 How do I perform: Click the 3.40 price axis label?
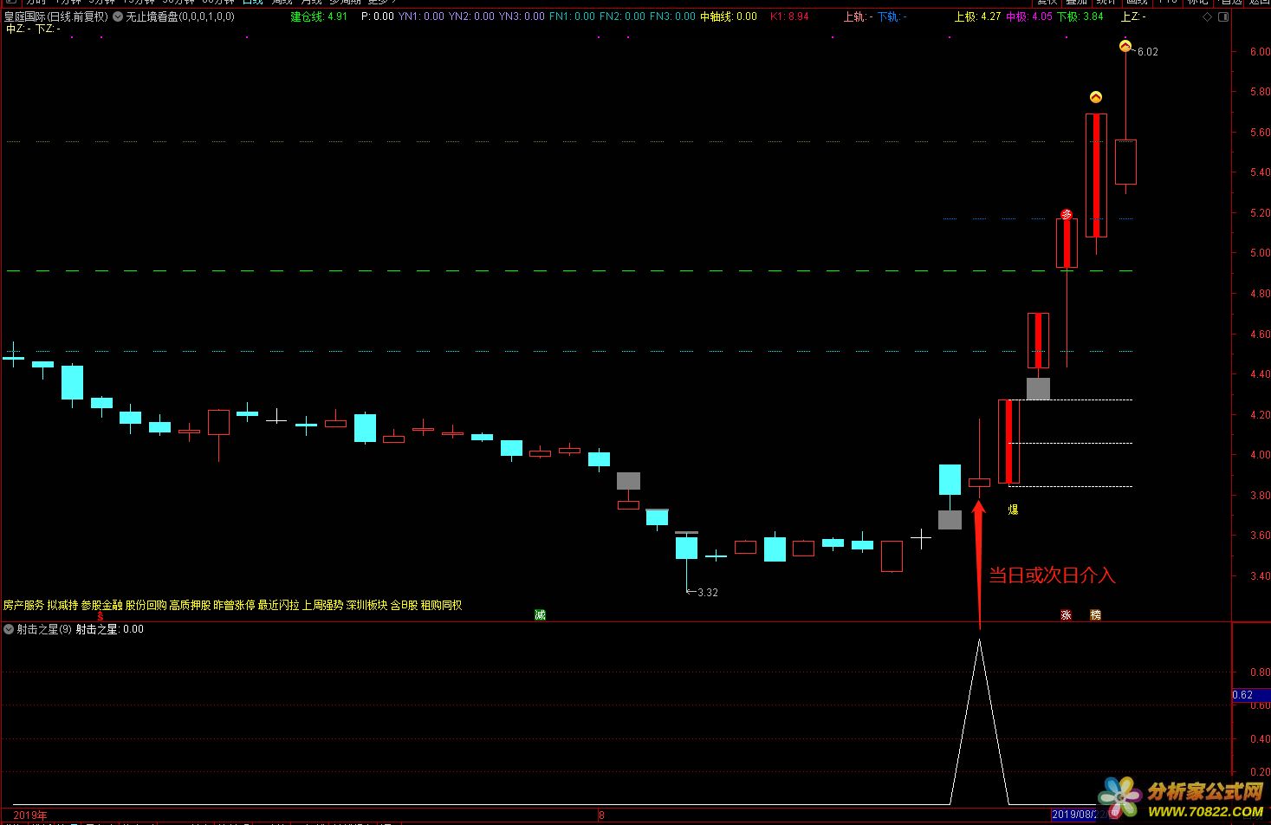[1260, 576]
